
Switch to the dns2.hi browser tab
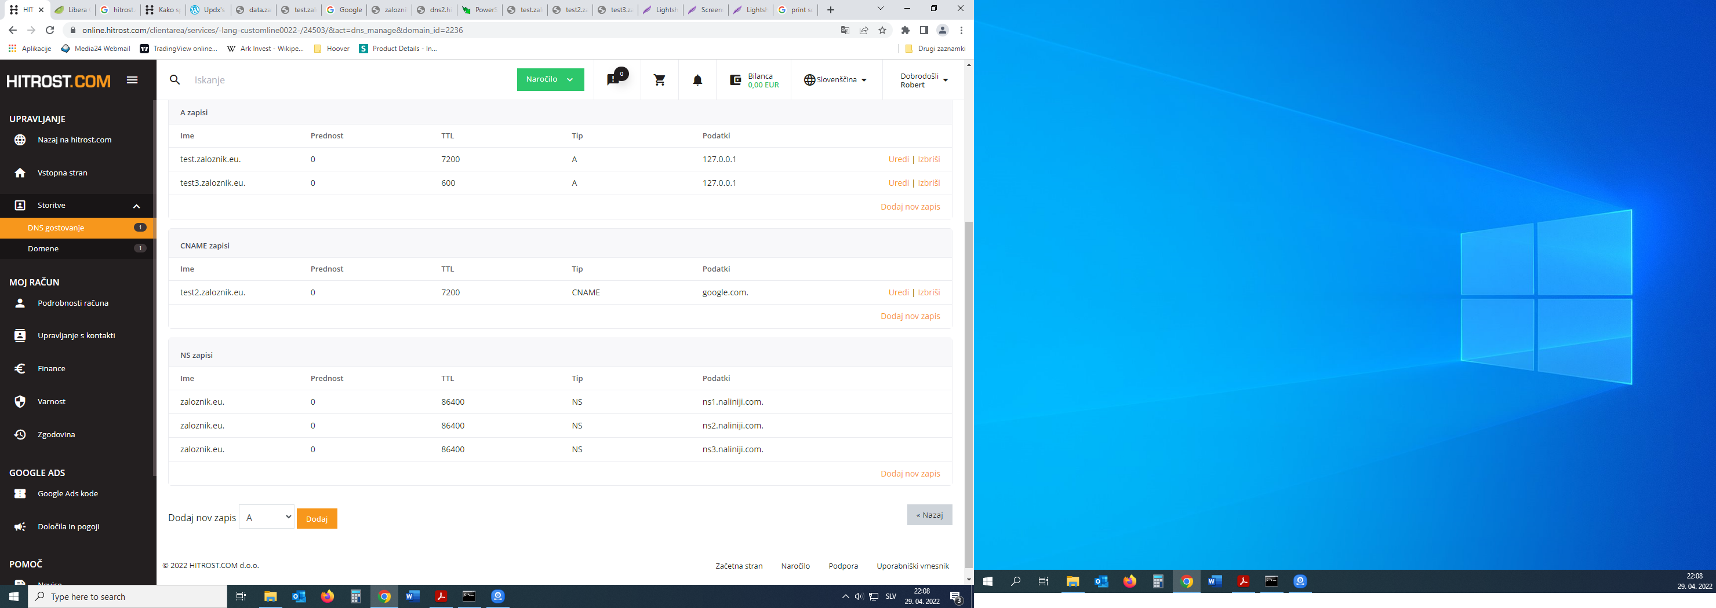click(x=434, y=10)
